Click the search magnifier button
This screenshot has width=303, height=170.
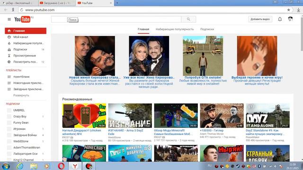(x=188, y=19)
